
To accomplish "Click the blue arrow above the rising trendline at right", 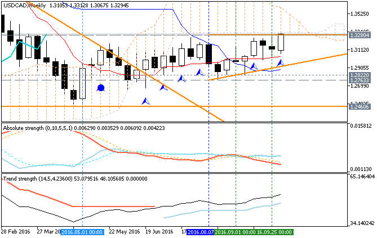I will (x=280, y=63).
